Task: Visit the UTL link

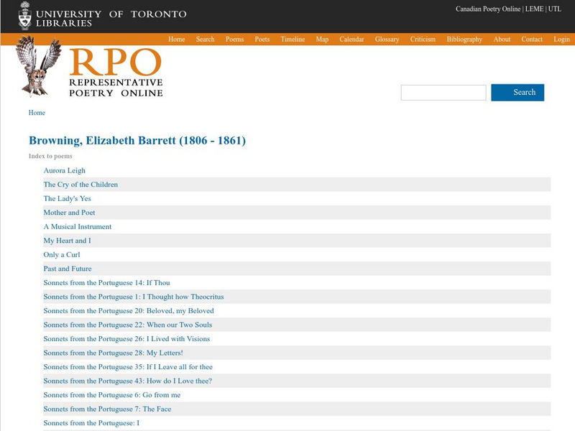Action: tap(554, 9)
